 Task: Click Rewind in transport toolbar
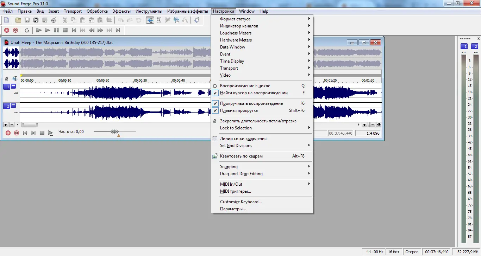(x=92, y=30)
